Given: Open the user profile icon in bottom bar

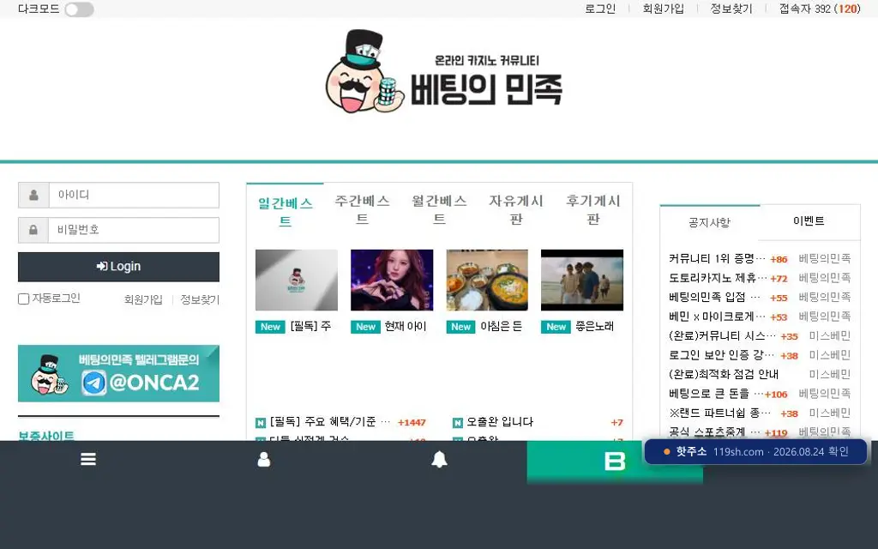Looking at the screenshot, I should point(264,460).
